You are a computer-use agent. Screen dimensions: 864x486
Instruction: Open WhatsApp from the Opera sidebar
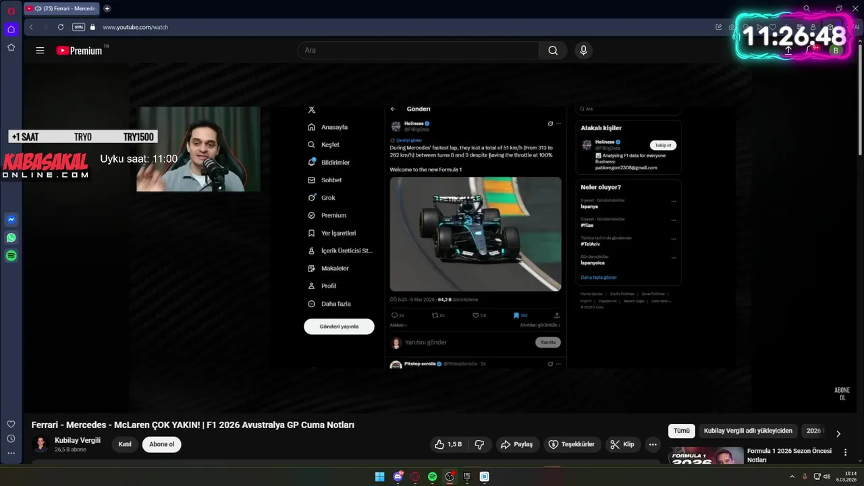[11, 238]
